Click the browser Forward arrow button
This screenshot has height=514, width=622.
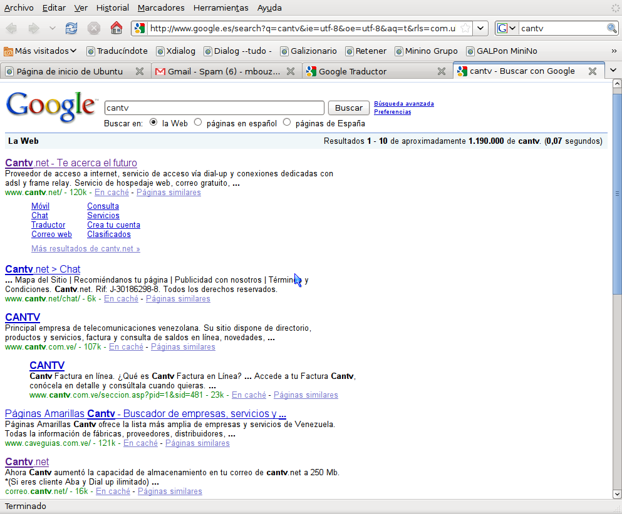click(34, 28)
